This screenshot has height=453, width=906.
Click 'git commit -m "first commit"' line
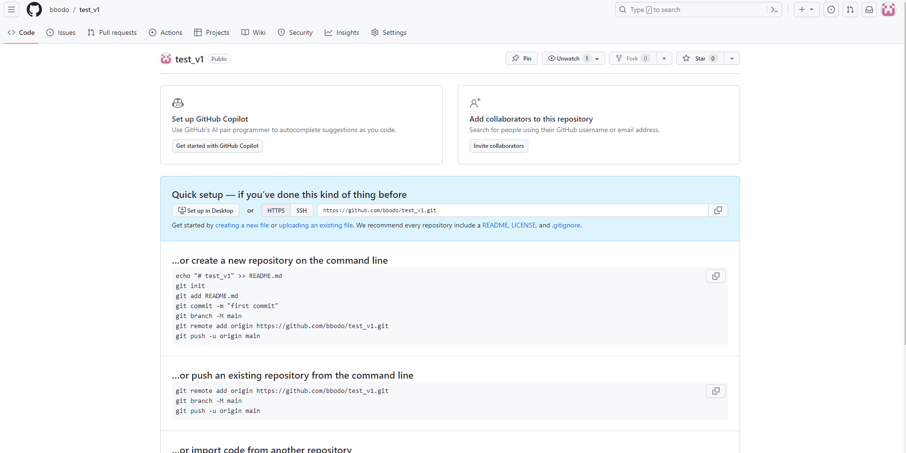pos(227,306)
